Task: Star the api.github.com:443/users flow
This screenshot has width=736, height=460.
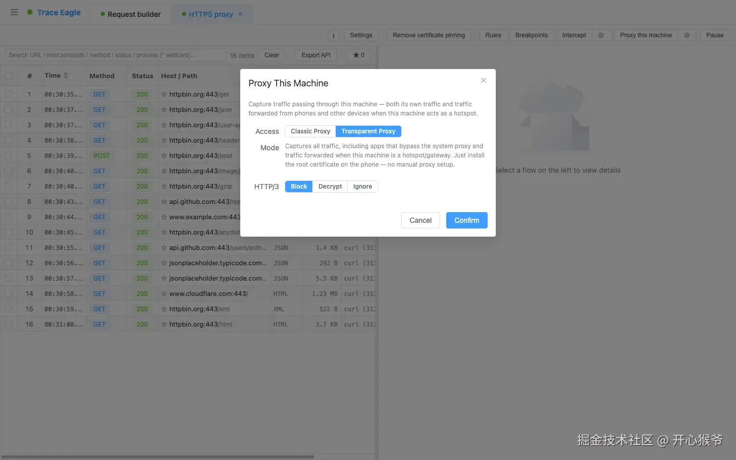Action: [x=164, y=247]
